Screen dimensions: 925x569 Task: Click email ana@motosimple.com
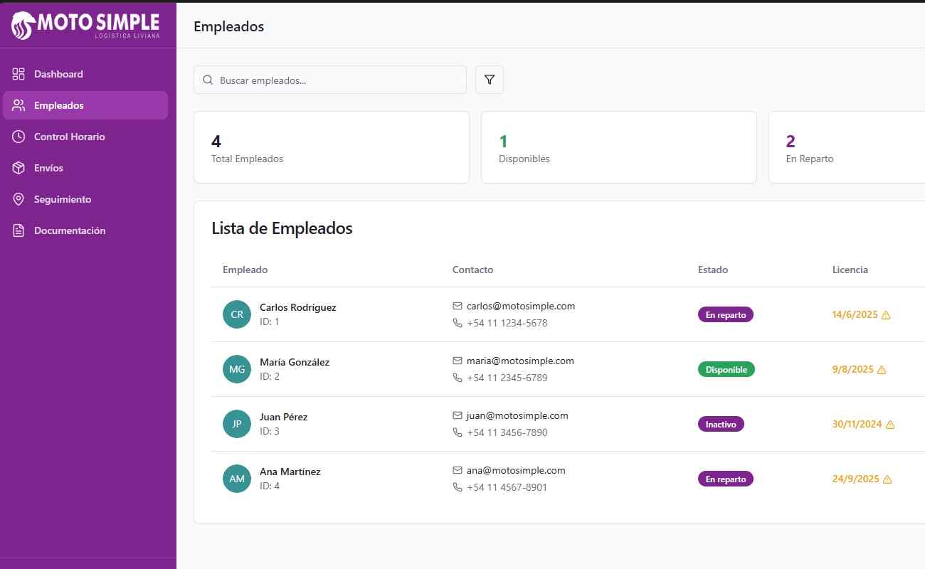[x=516, y=470]
